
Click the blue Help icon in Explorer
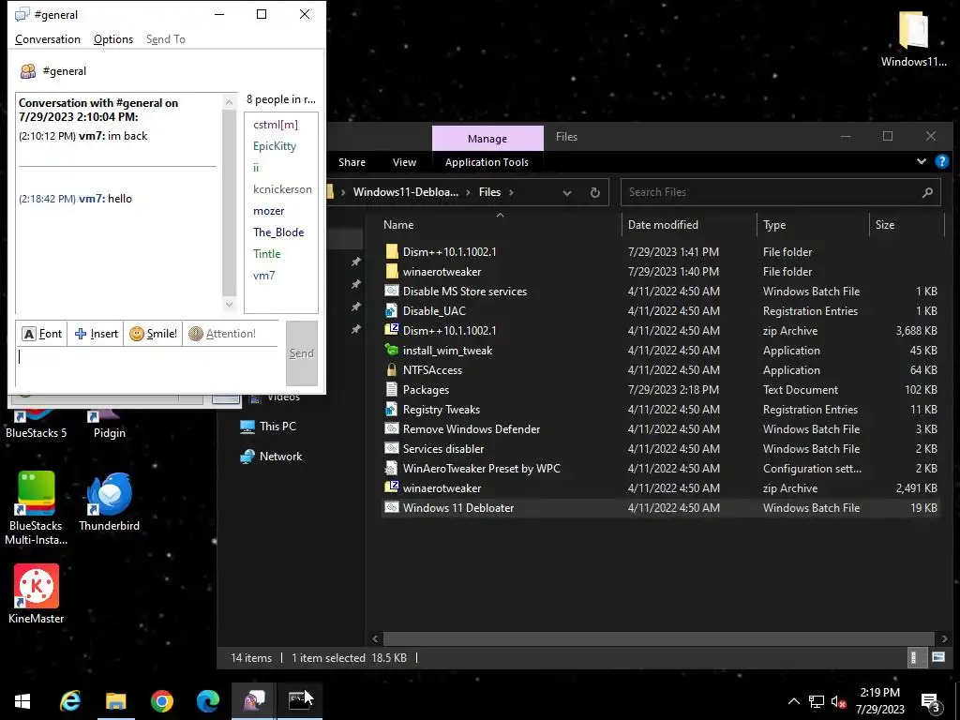[941, 161]
